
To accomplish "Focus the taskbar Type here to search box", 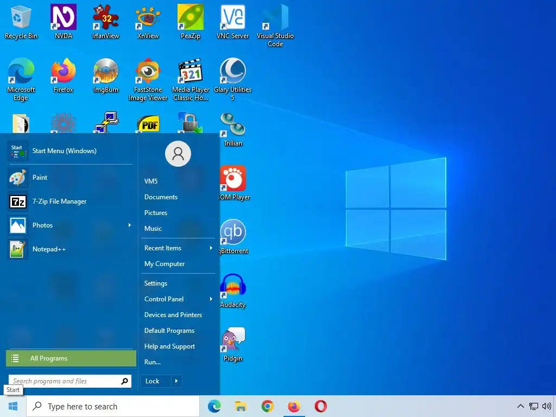I will 113,406.
